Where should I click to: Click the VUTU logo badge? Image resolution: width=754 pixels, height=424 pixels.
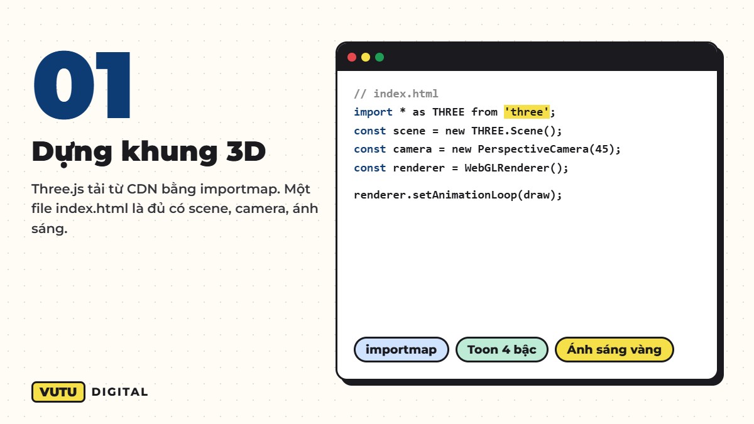point(58,392)
